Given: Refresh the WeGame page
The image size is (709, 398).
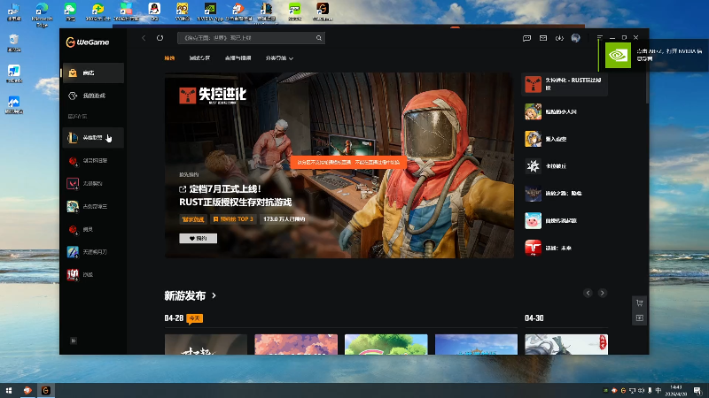Looking at the screenshot, I should [x=160, y=38].
